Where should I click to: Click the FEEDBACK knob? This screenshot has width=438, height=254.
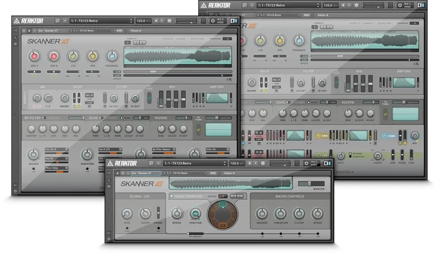tap(112, 56)
